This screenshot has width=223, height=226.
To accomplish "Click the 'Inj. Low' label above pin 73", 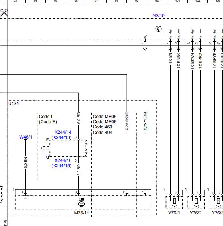I will click(x=200, y=34).
